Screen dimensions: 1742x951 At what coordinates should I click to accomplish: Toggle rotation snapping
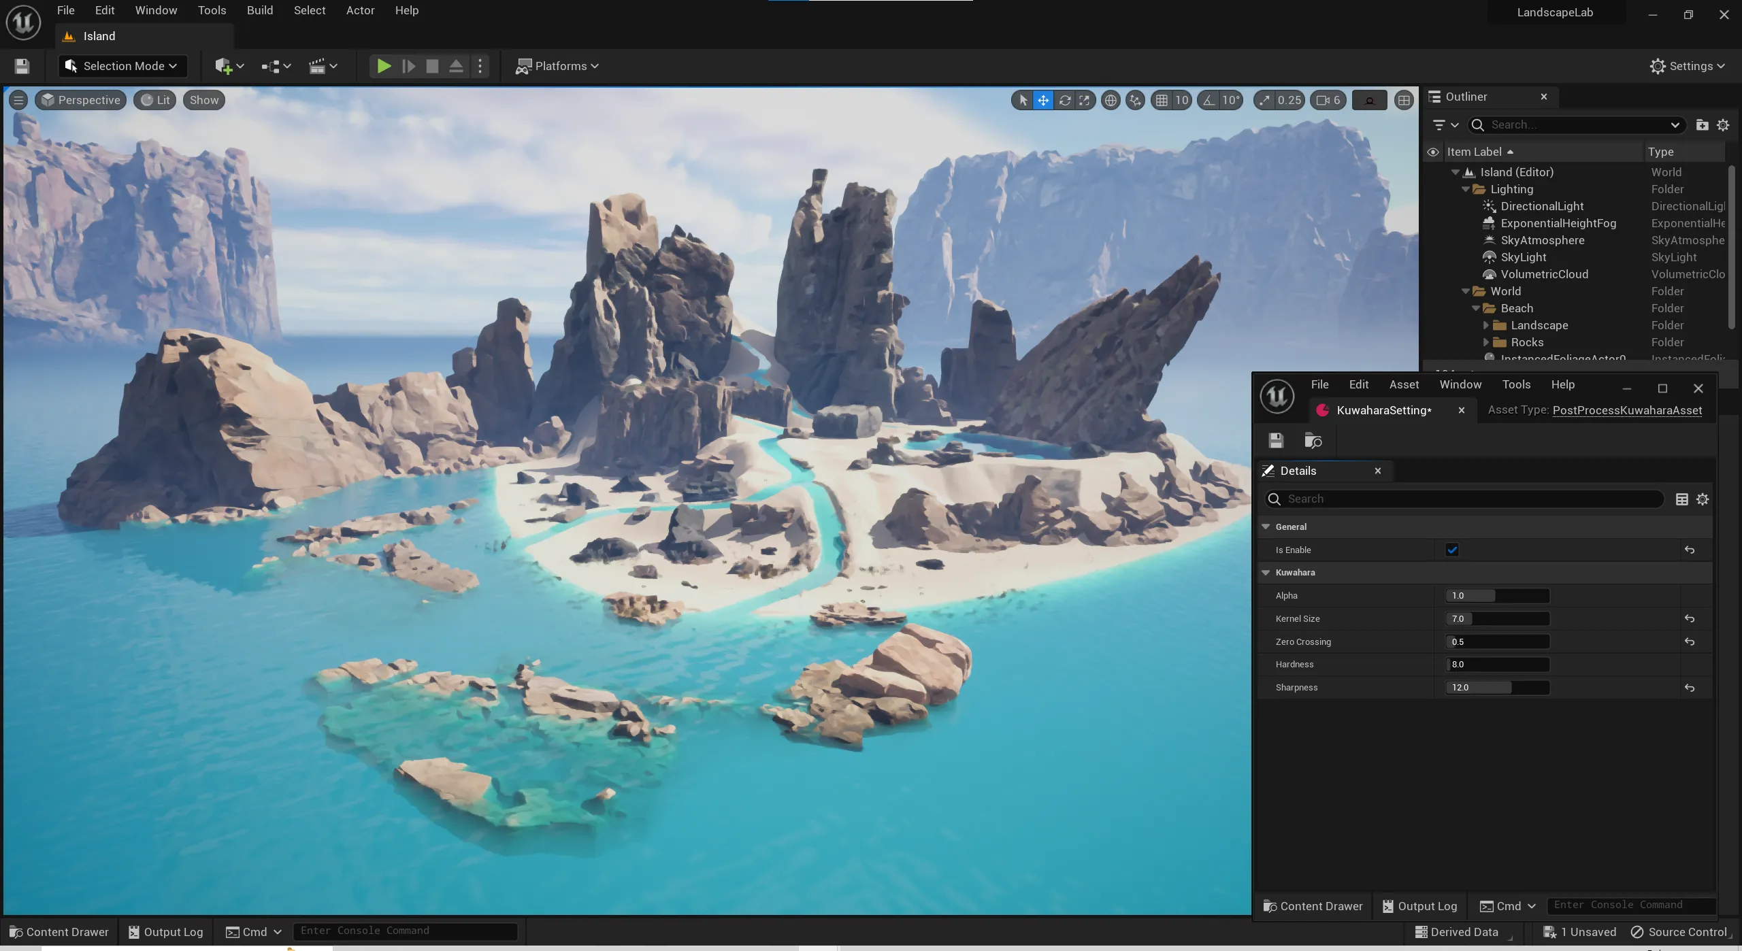[x=1209, y=101]
